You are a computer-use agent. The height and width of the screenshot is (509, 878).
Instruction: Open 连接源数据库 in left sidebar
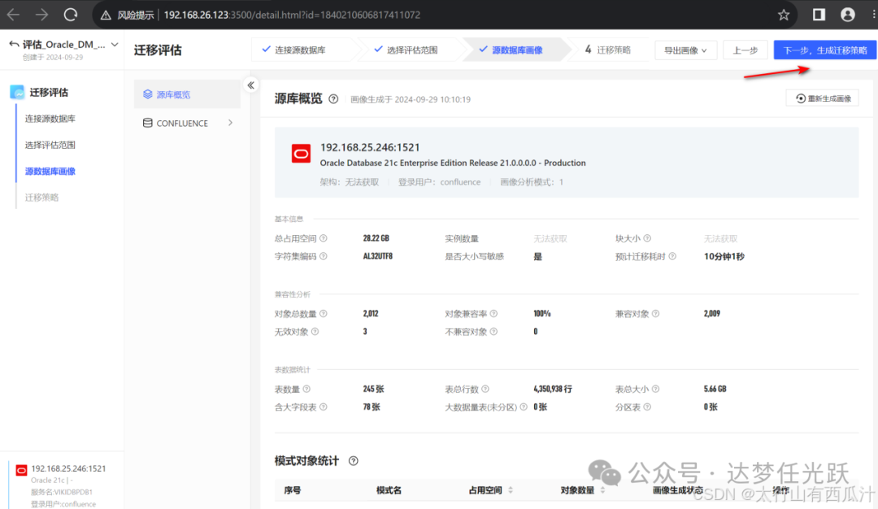(x=50, y=119)
